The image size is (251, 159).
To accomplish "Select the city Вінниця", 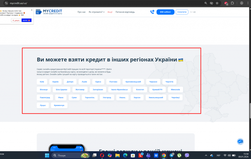I will pos(44,89).
